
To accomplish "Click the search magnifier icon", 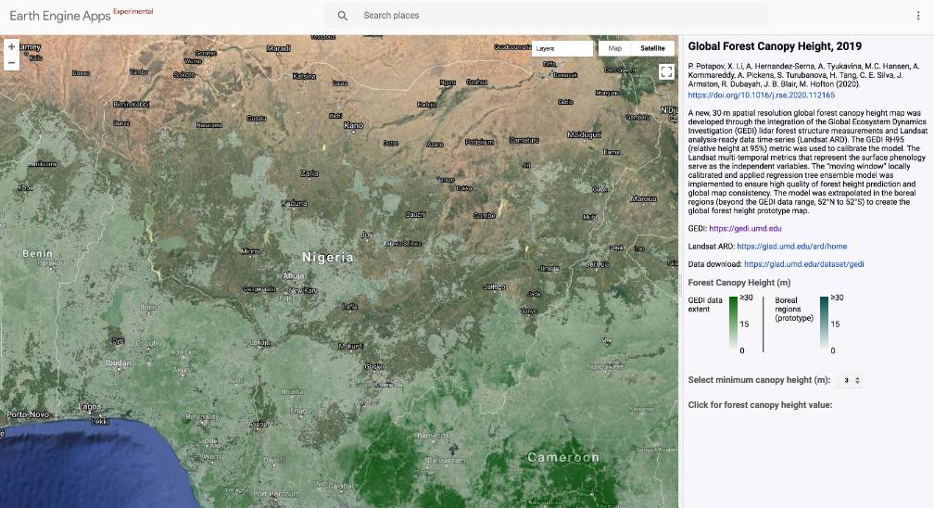I will click(x=343, y=16).
